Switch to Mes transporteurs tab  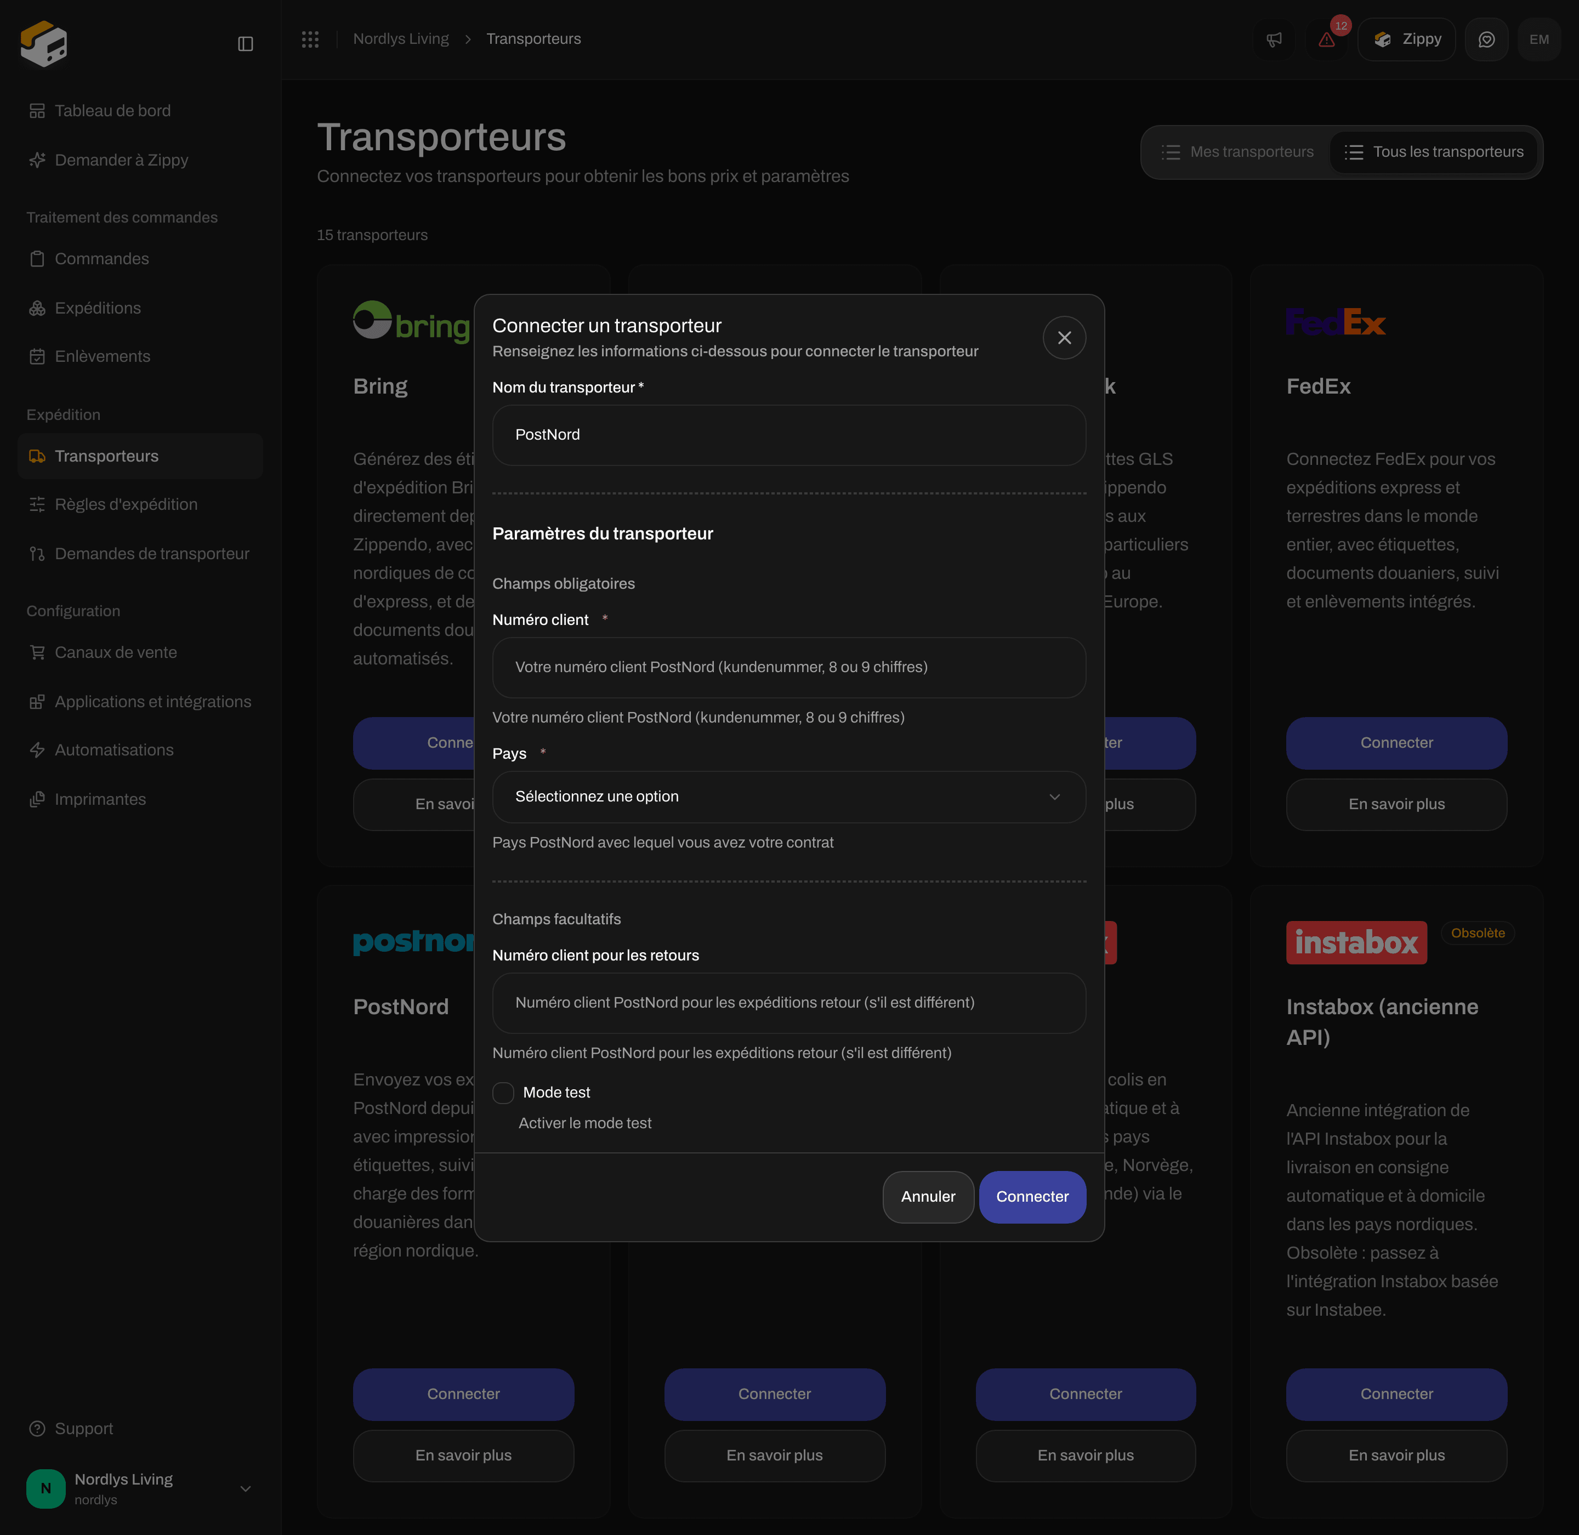(x=1238, y=151)
